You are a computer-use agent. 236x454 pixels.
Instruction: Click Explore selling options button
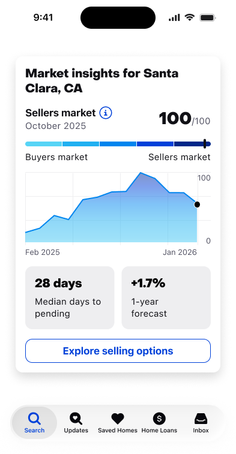[x=118, y=351]
